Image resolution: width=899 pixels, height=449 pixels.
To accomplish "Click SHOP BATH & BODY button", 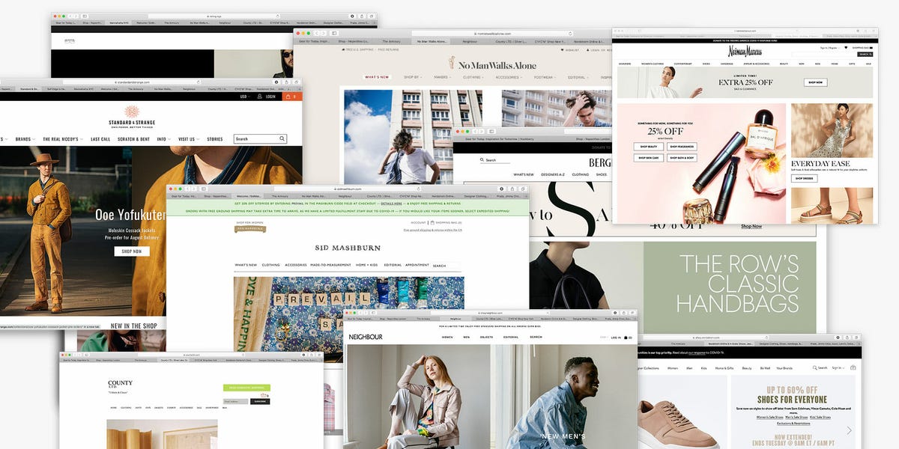I will (x=682, y=158).
